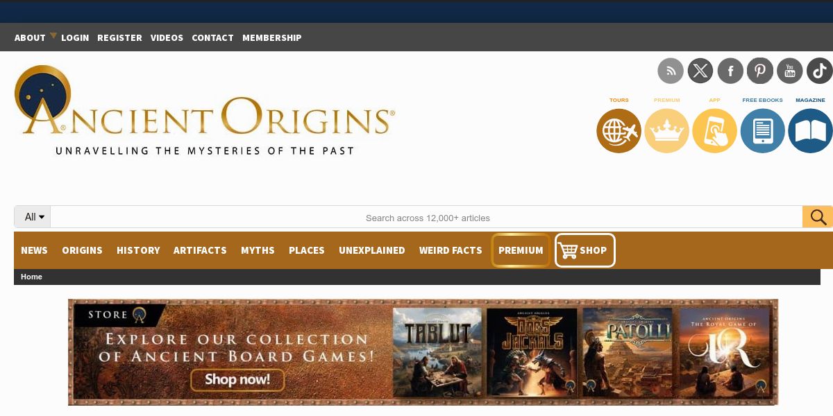833x416 pixels.
Task: Click the Search across articles input field
Action: [x=427, y=217]
